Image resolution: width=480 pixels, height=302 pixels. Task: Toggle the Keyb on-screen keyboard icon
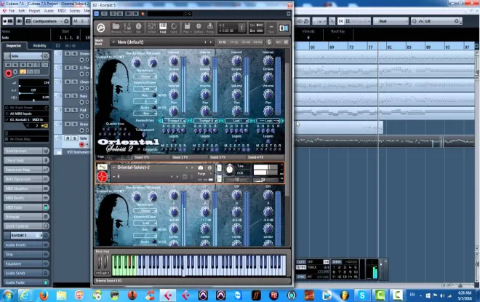[163, 27]
